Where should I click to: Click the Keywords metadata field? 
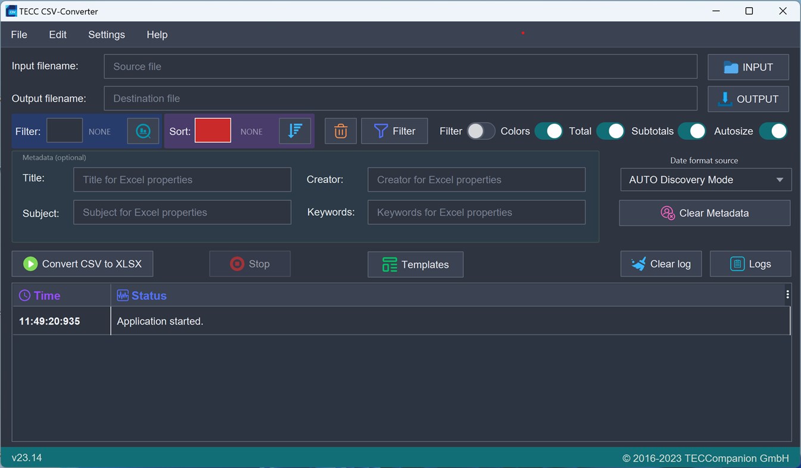(476, 212)
